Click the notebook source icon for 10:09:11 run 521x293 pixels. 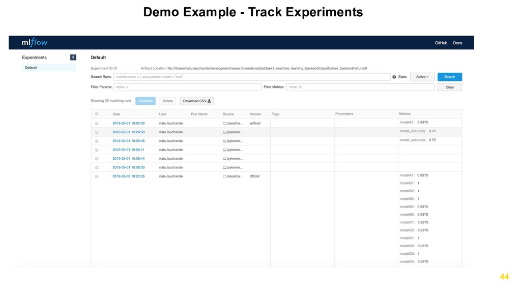(x=224, y=150)
